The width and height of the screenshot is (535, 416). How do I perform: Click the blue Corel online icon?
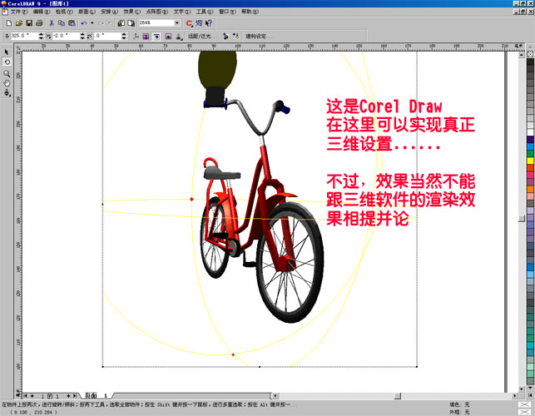(199, 23)
